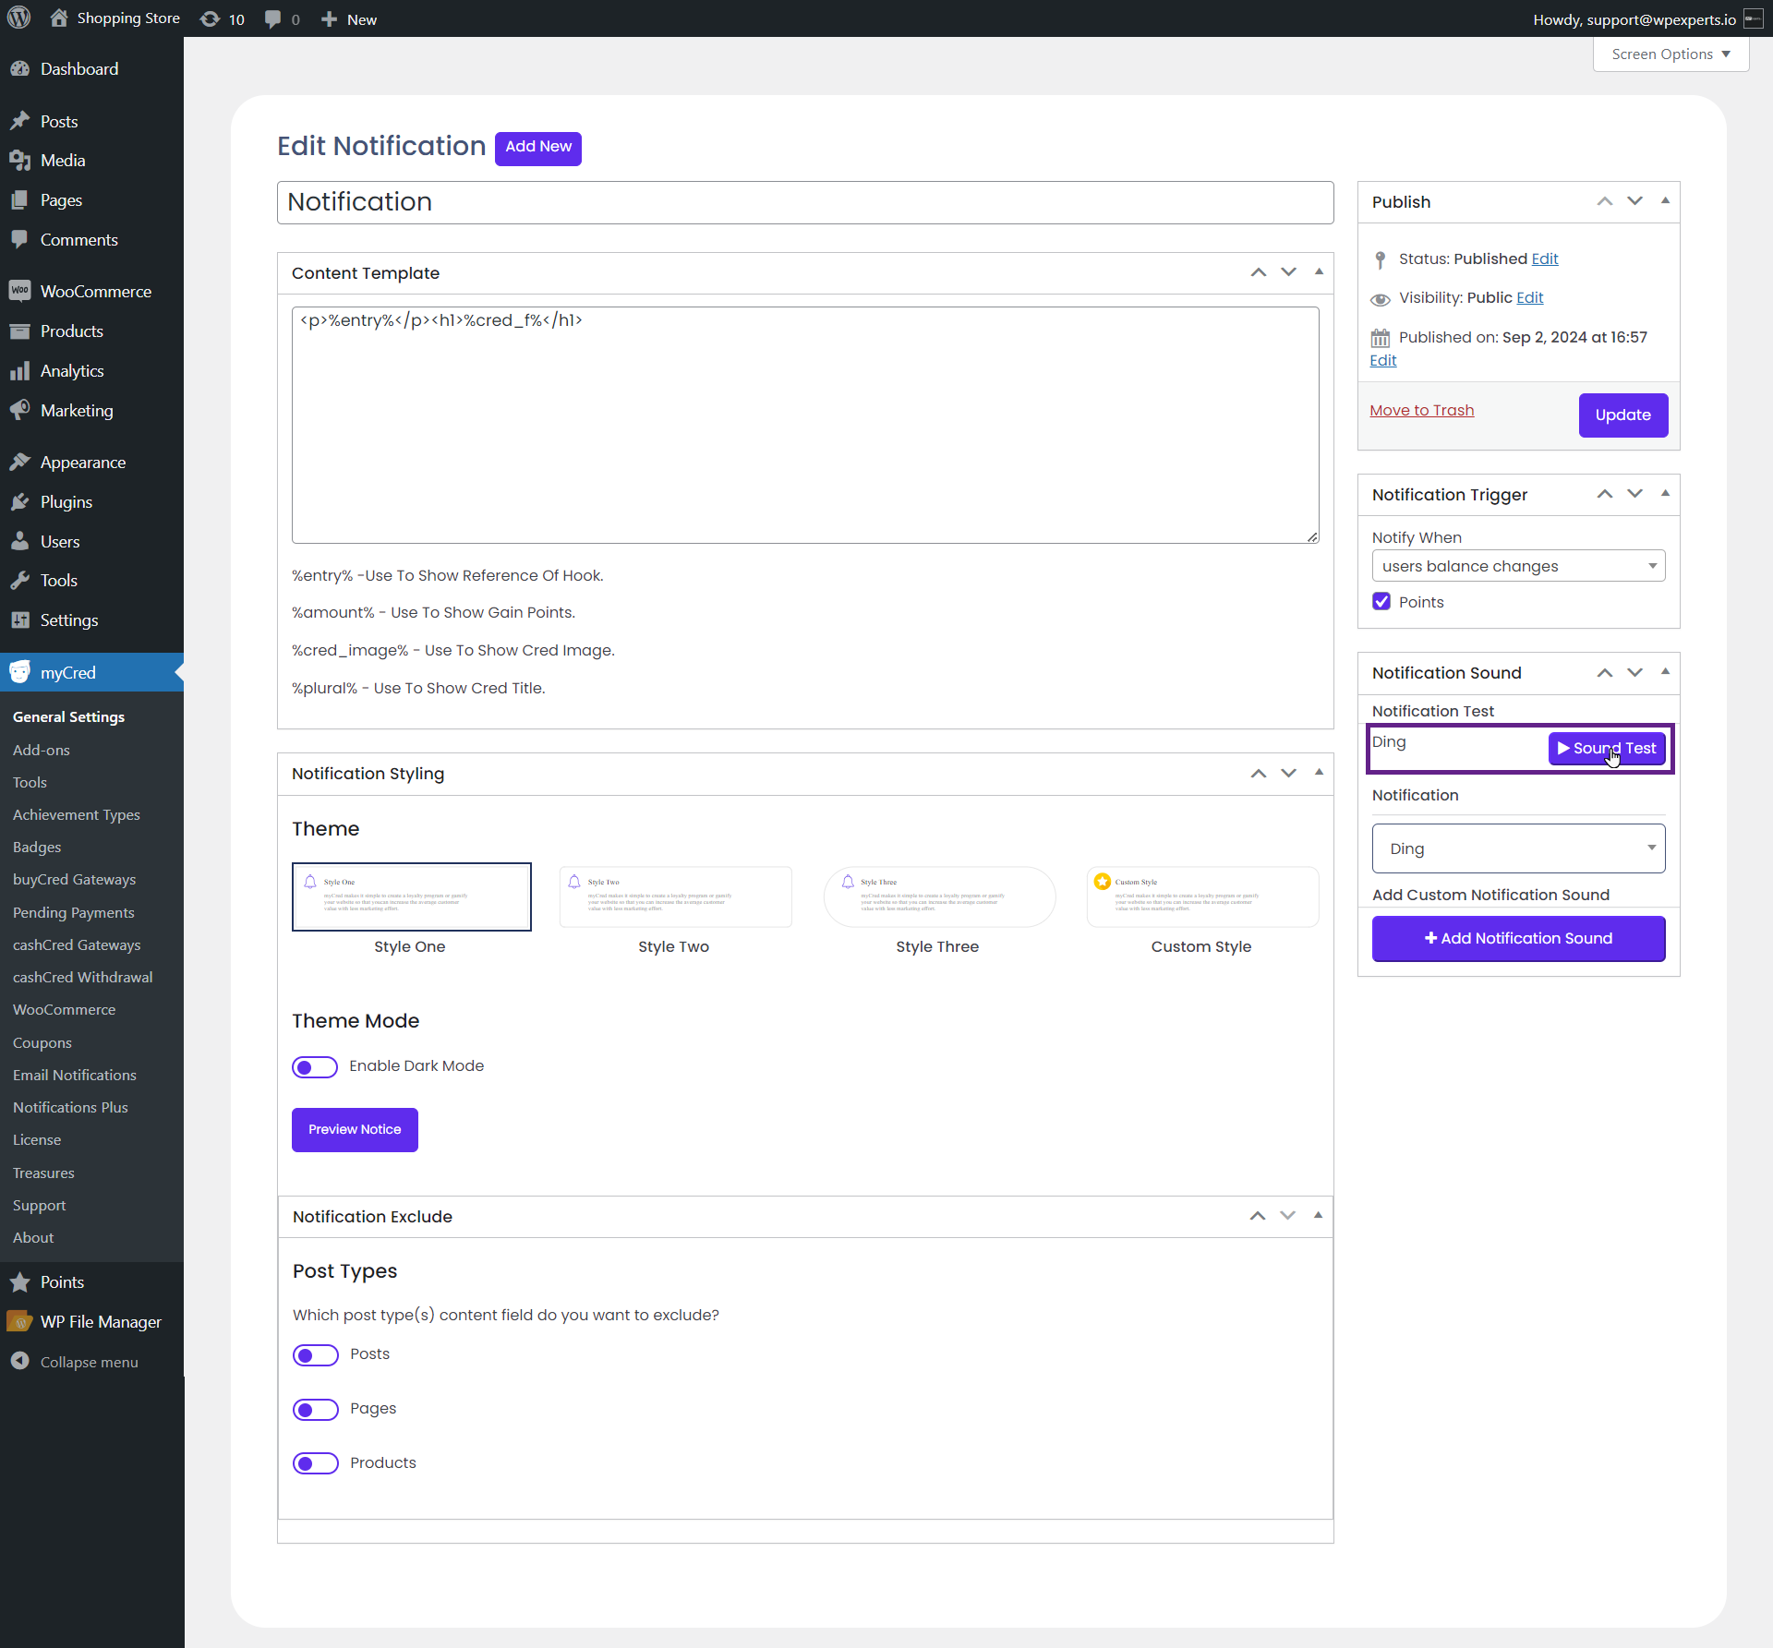Play the Sound Test button
This screenshot has width=1773, height=1648.
(1607, 748)
